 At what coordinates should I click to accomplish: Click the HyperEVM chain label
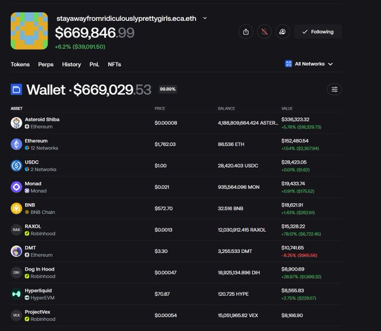tap(43, 298)
